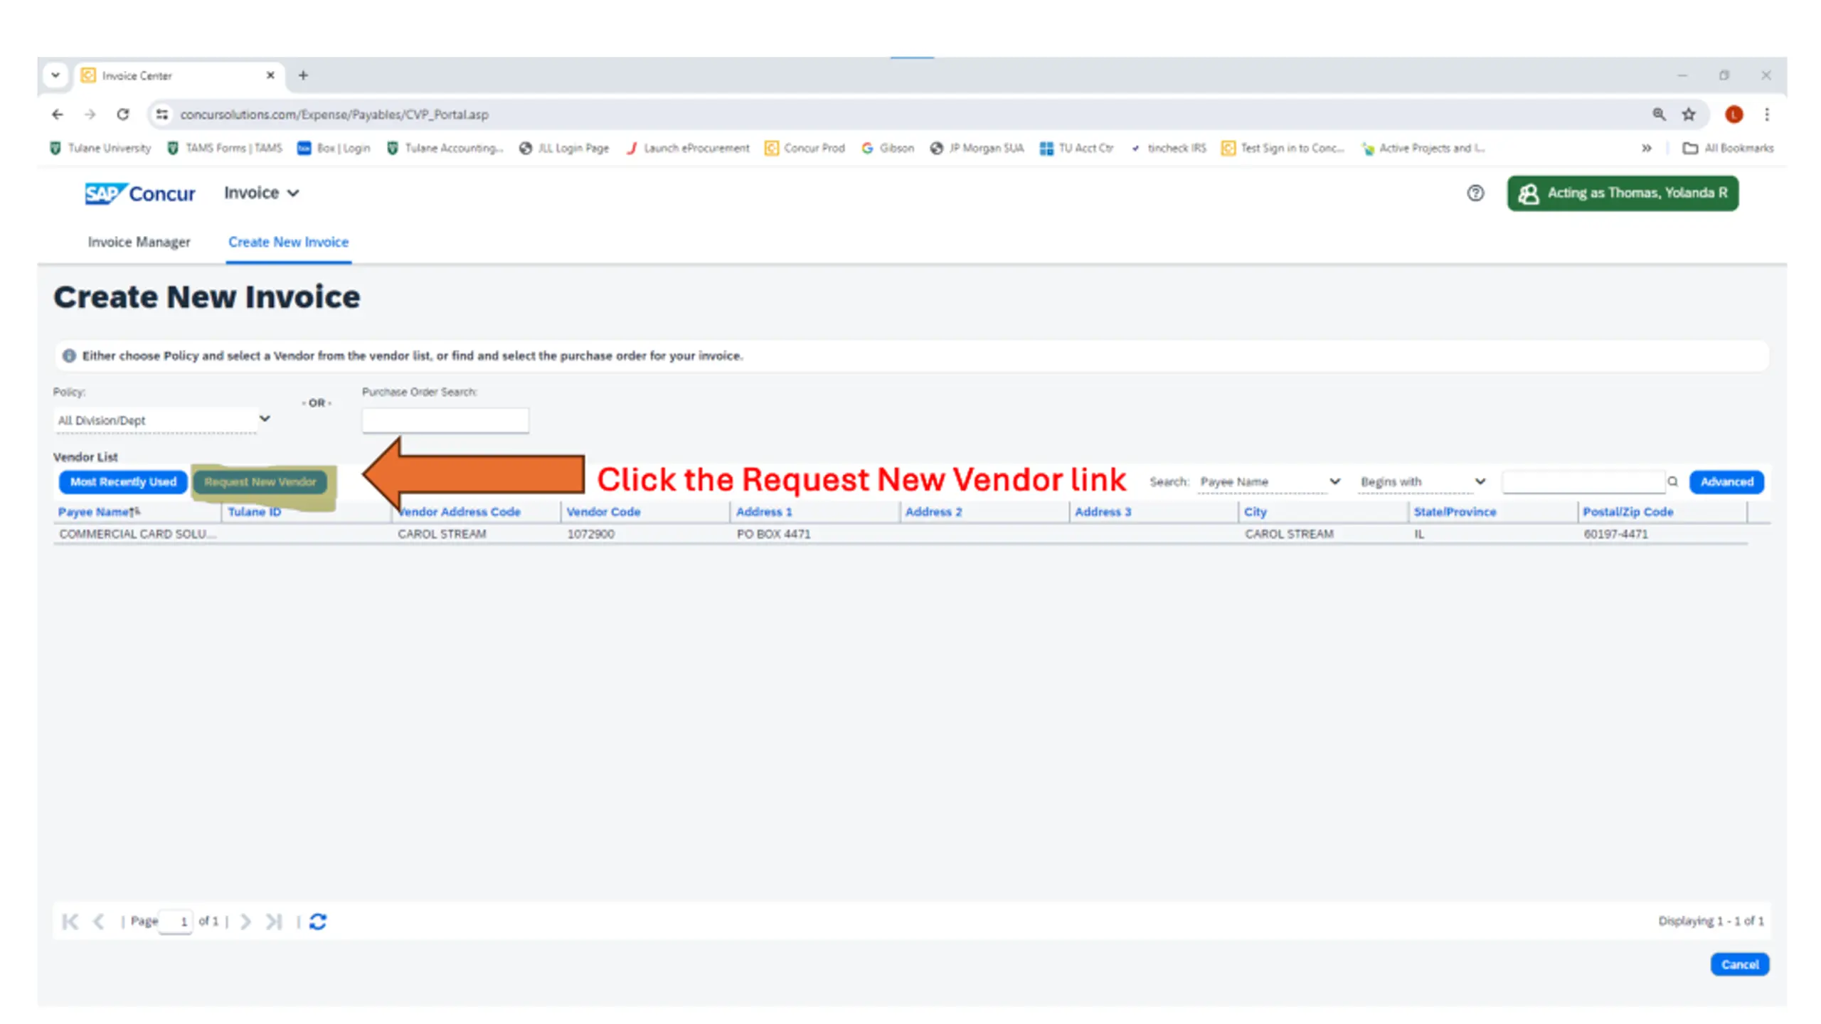Click Most Recently Used button
1821x1024 pixels.
tap(123, 482)
